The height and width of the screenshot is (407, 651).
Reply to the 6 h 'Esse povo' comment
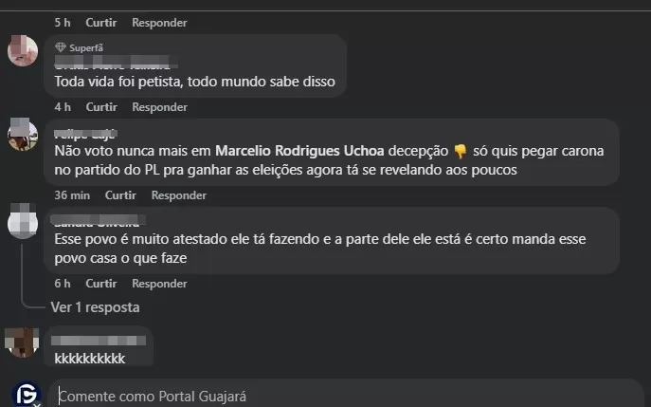[x=159, y=284]
